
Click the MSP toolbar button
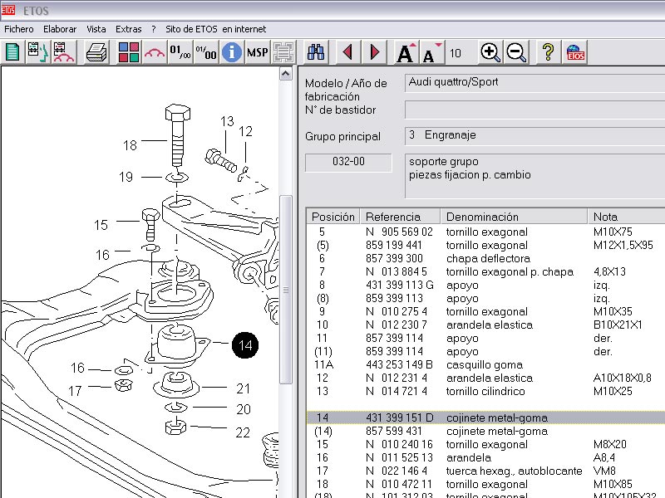coord(258,52)
